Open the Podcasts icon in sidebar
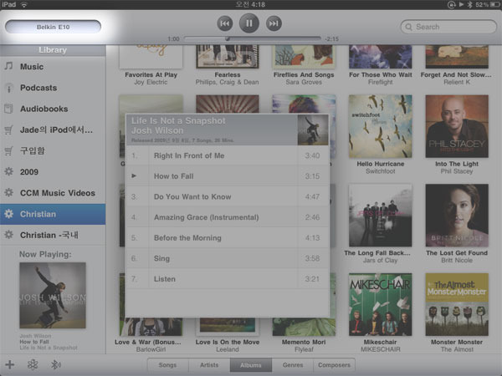Screen dimensions: 502x376 click(x=8, y=88)
